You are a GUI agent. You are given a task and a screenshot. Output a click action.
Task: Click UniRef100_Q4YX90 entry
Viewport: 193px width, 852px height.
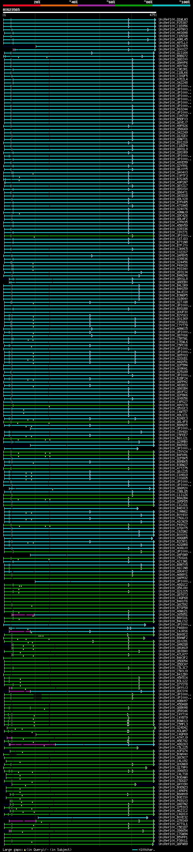[173, 785]
